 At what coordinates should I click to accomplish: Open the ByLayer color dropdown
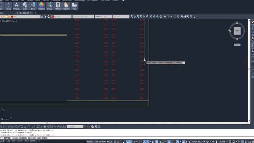62,17
